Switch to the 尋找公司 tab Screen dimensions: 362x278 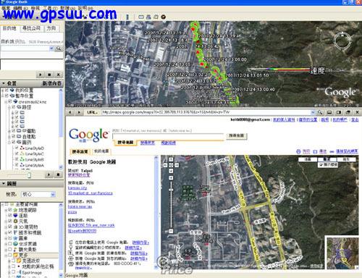[31, 28]
